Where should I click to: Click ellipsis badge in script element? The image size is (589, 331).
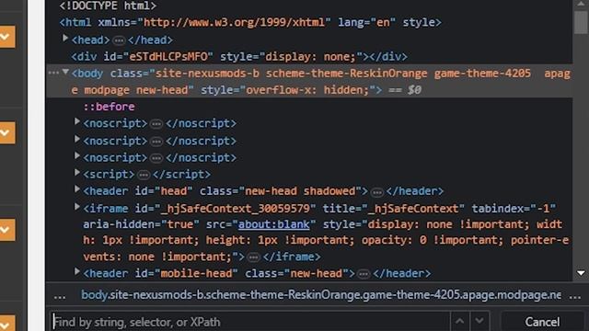[x=144, y=175]
